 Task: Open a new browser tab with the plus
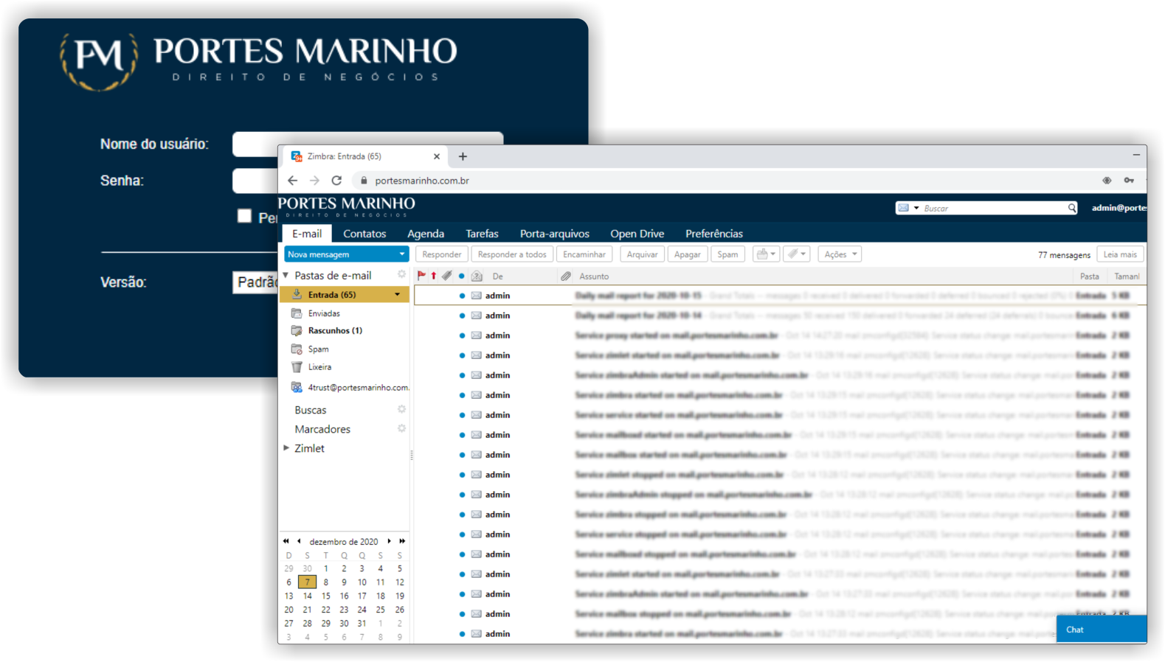(x=463, y=156)
